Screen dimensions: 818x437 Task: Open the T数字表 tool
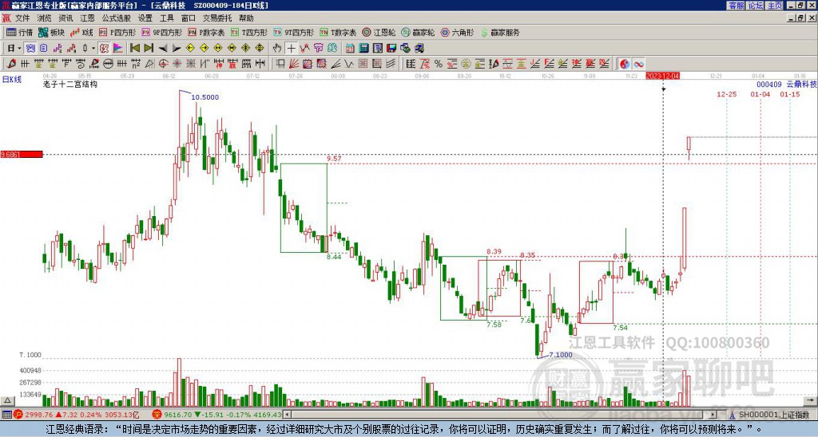click(x=338, y=32)
